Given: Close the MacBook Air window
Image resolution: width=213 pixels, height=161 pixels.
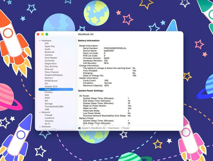Looking at the screenshot, I should point(38,34).
